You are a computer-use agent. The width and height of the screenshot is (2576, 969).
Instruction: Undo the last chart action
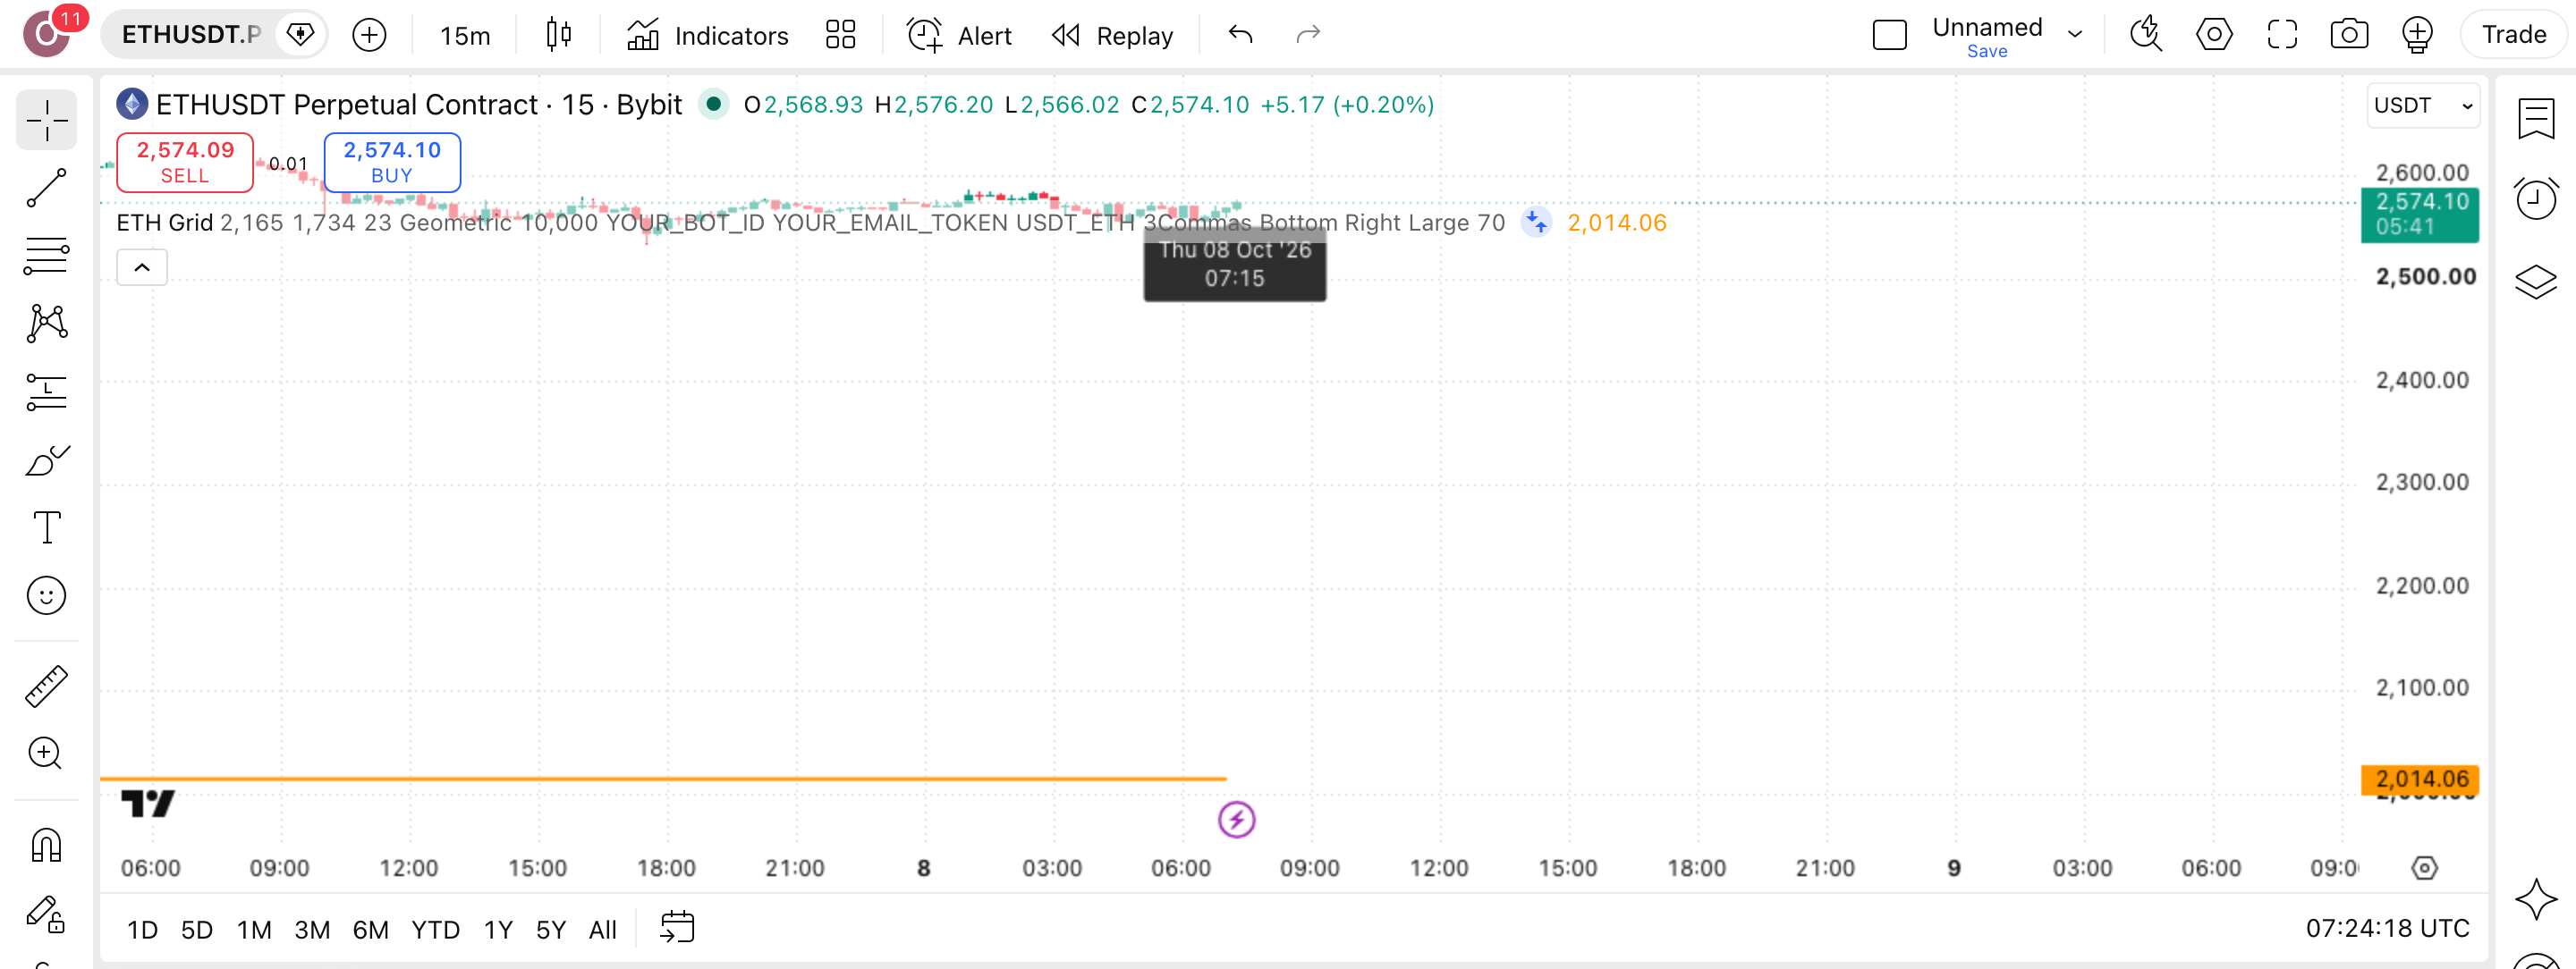1241,35
